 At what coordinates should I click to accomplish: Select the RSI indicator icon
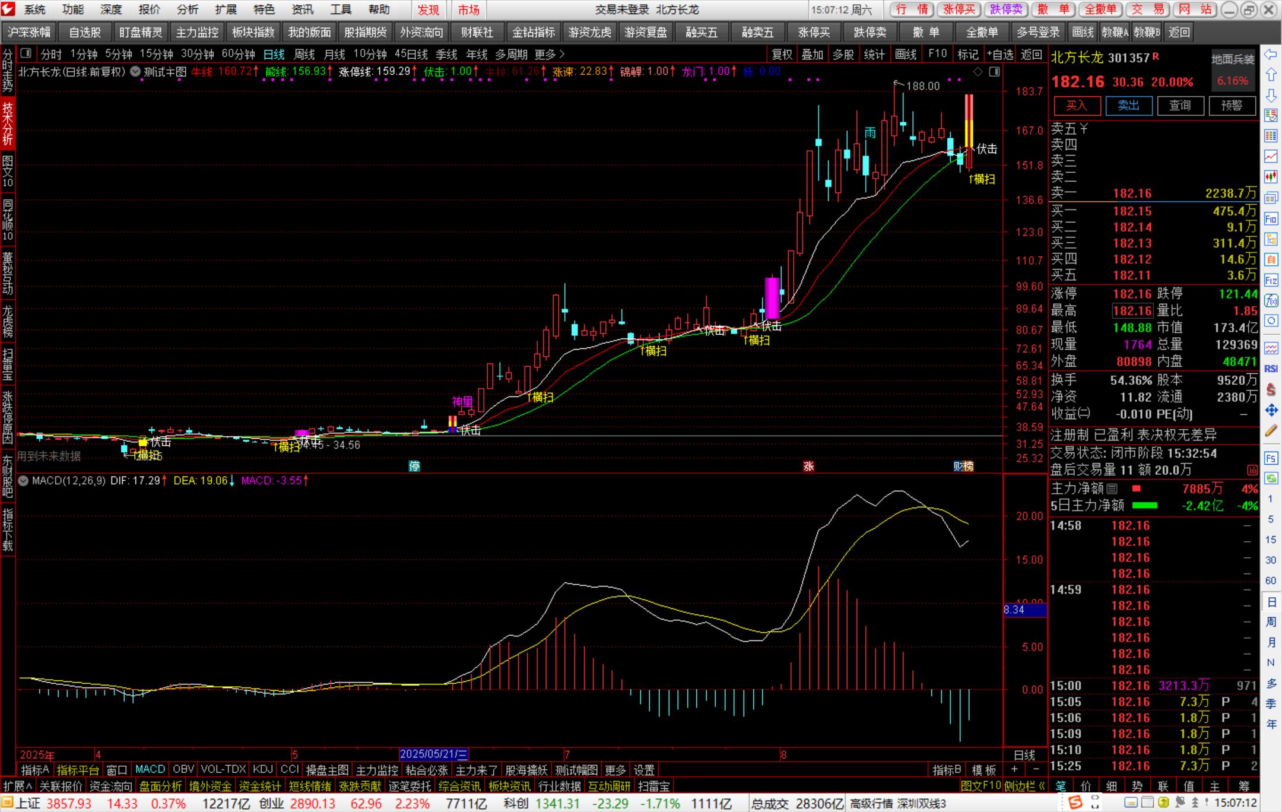[1271, 369]
